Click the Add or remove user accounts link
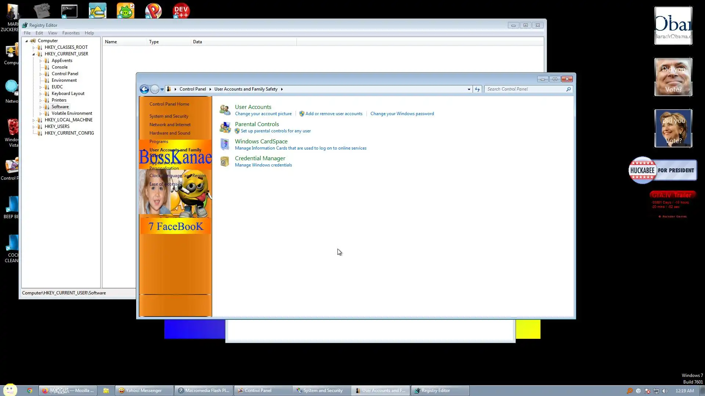This screenshot has height=396, width=705. point(333,114)
